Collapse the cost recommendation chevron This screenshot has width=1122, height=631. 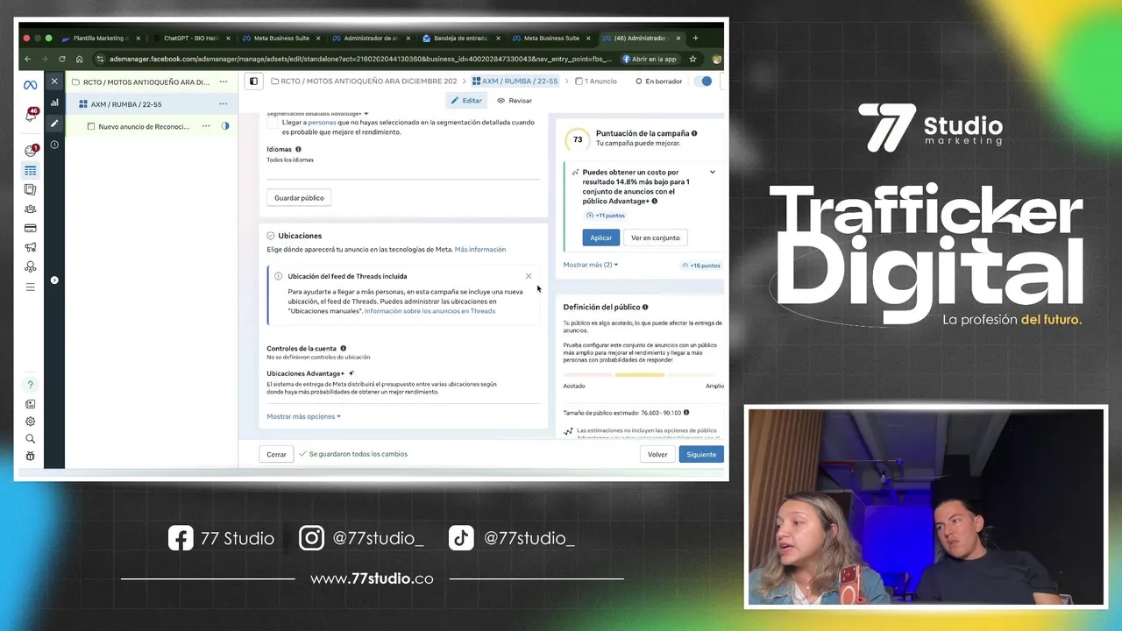tap(713, 173)
